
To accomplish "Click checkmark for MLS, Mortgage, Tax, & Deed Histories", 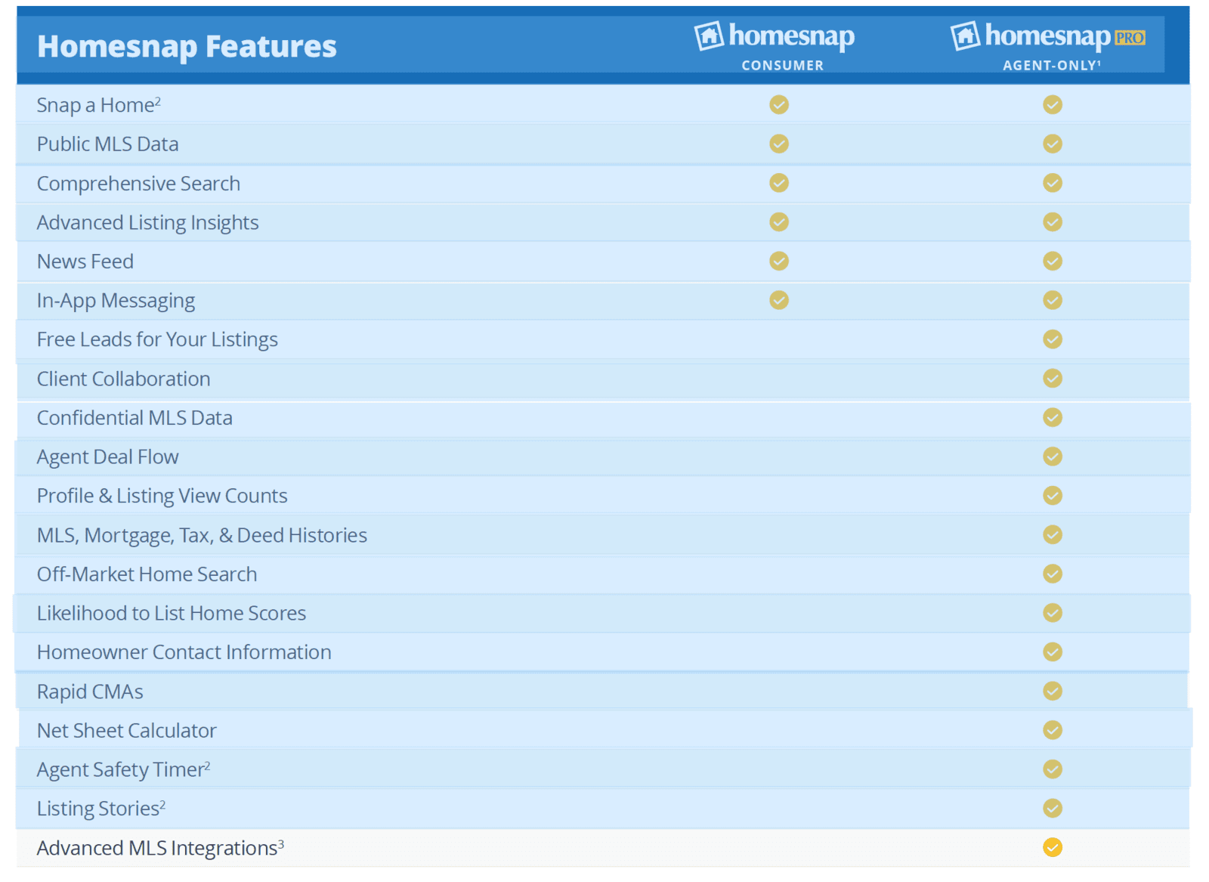I will tap(1053, 534).
